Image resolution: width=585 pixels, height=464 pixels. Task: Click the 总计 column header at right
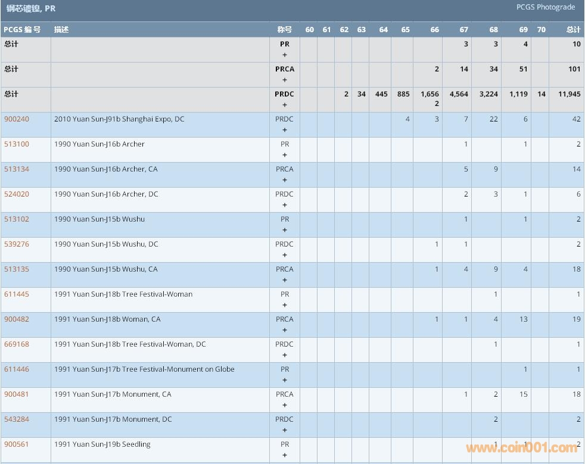click(x=573, y=30)
